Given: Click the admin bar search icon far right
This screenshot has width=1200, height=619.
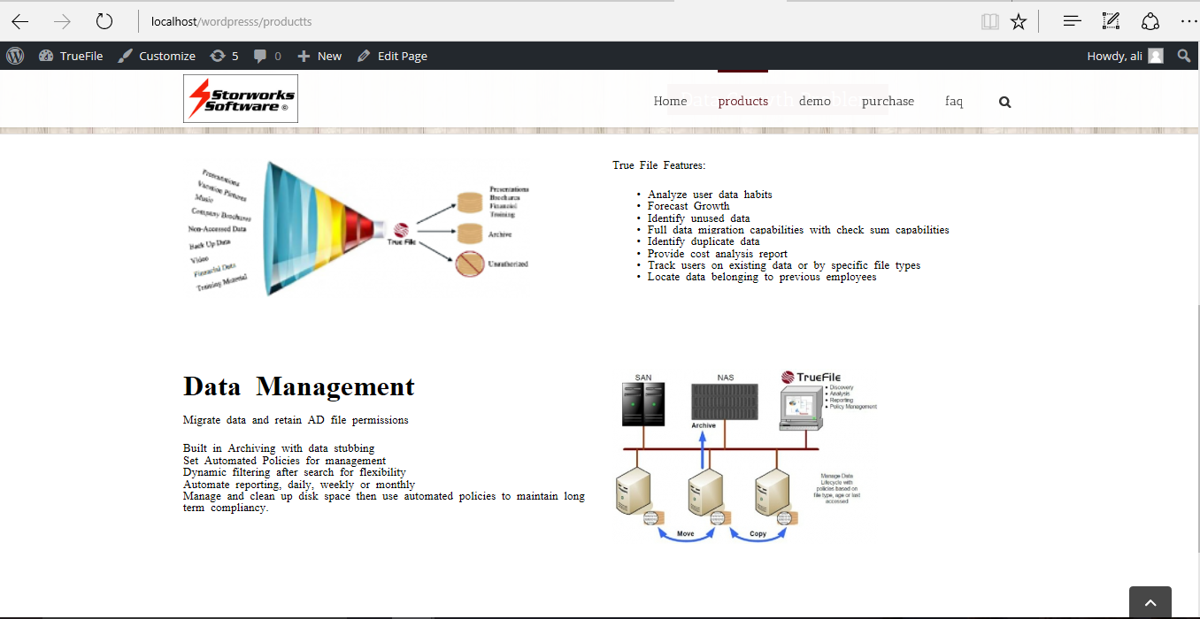Looking at the screenshot, I should (1183, 56).
